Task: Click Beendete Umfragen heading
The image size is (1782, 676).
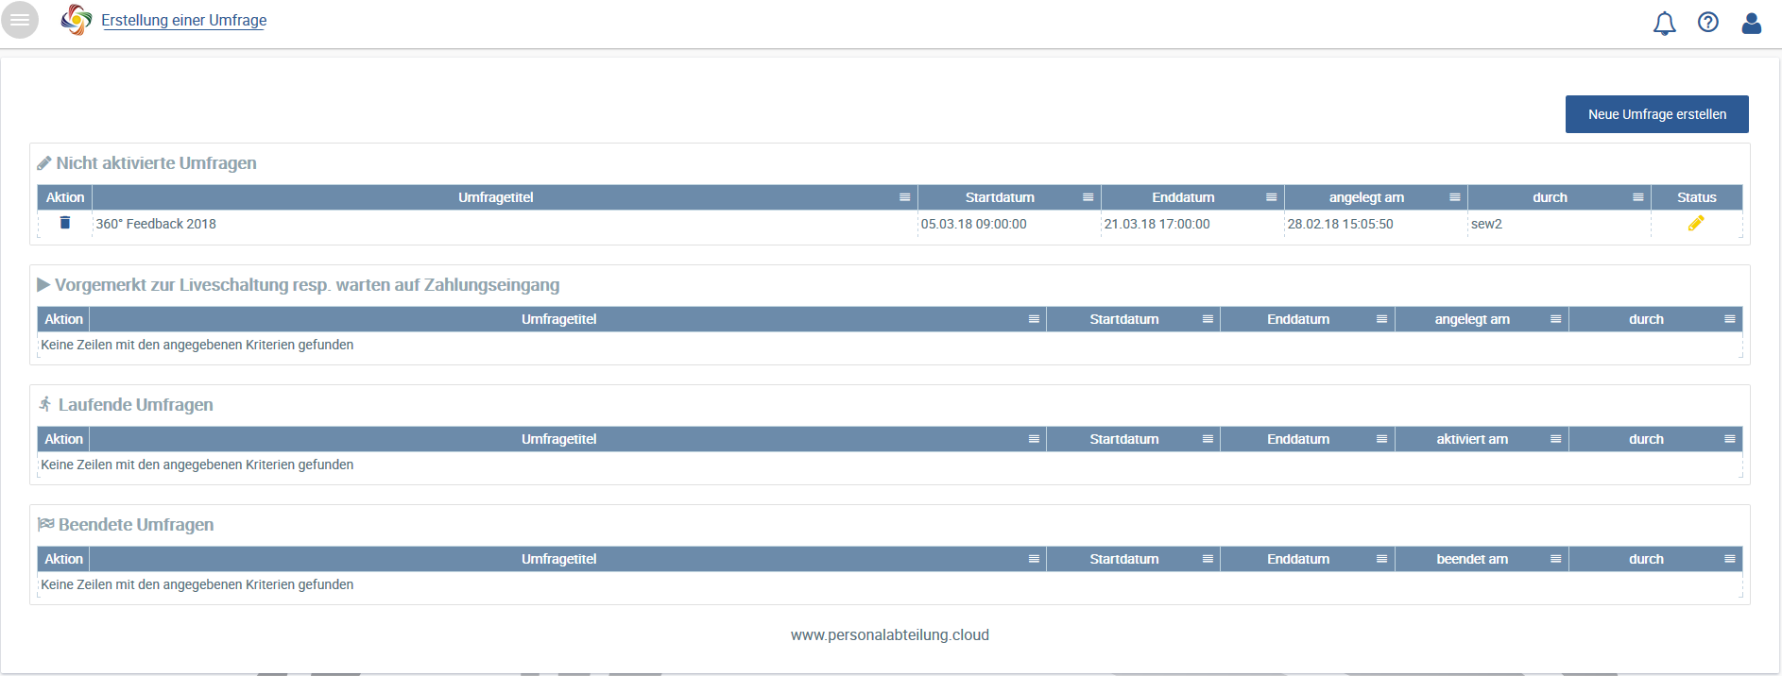Action: coord(136,525)
